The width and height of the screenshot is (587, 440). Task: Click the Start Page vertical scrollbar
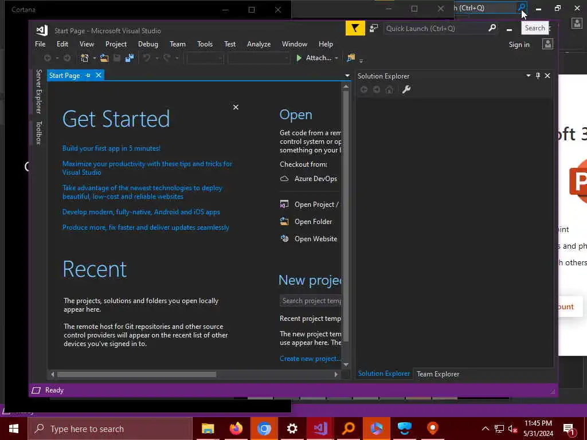[x=346, y=215]
